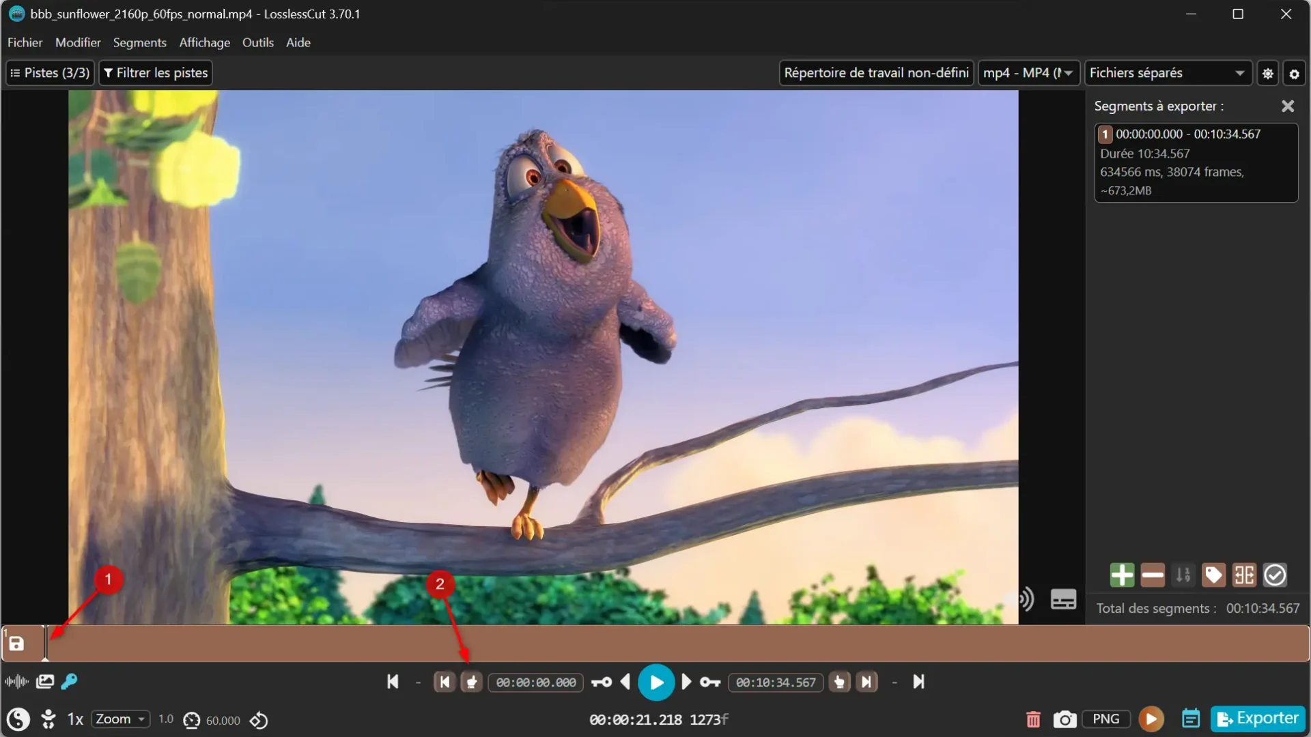Toggle the audio waveform display icon
Image resolution: width=1311 pixels, height=737 pixels.
click(x=16, y=682)
